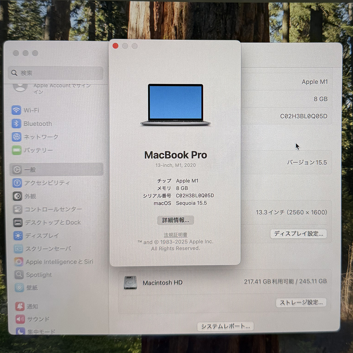Open the サウンド speaker icon
This screenshot has width=353, height=353.
coord(20,319)
